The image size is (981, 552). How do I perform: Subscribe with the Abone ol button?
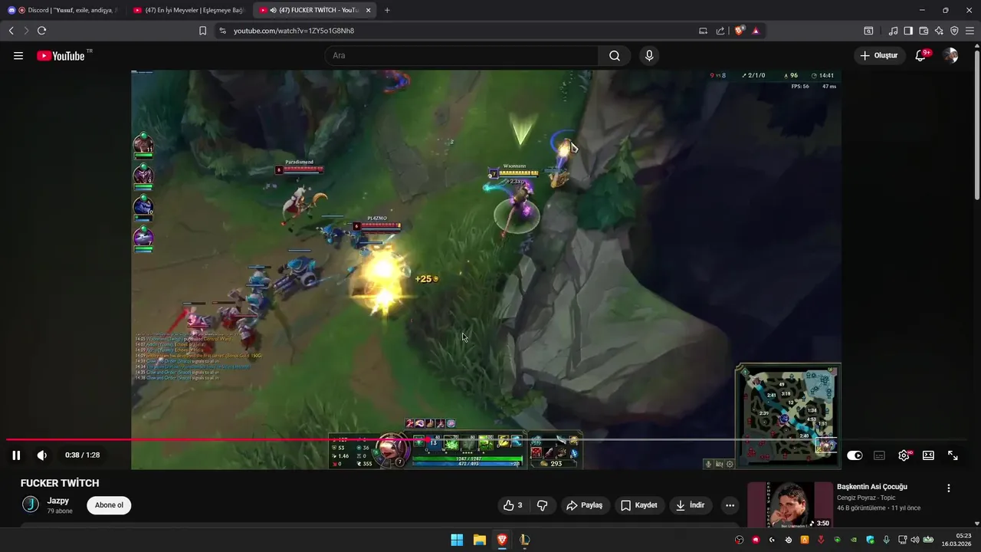point(109,505)
